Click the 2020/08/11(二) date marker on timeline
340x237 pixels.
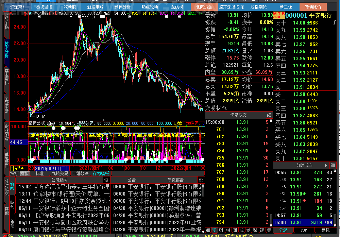pyautogui.click(x=52, y=168)
